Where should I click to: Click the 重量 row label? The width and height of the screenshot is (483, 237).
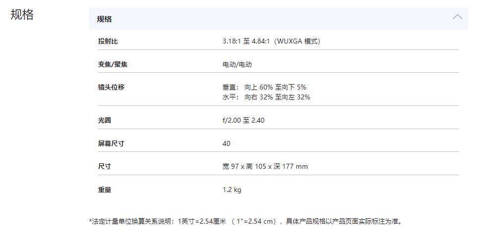(x=104, y=190)
